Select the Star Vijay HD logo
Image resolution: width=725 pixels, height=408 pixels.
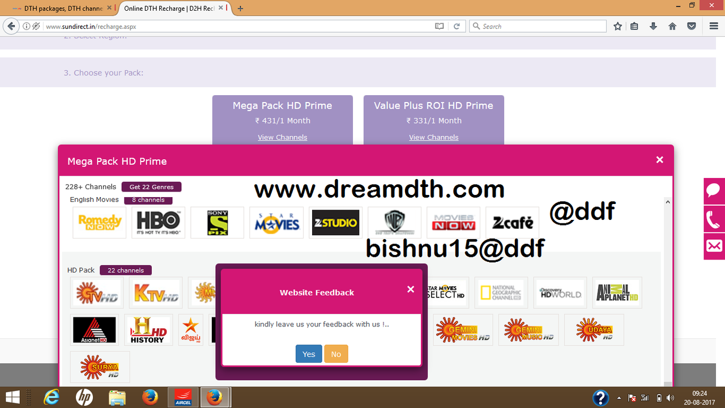pyautogui.click(x=191, y=329)
